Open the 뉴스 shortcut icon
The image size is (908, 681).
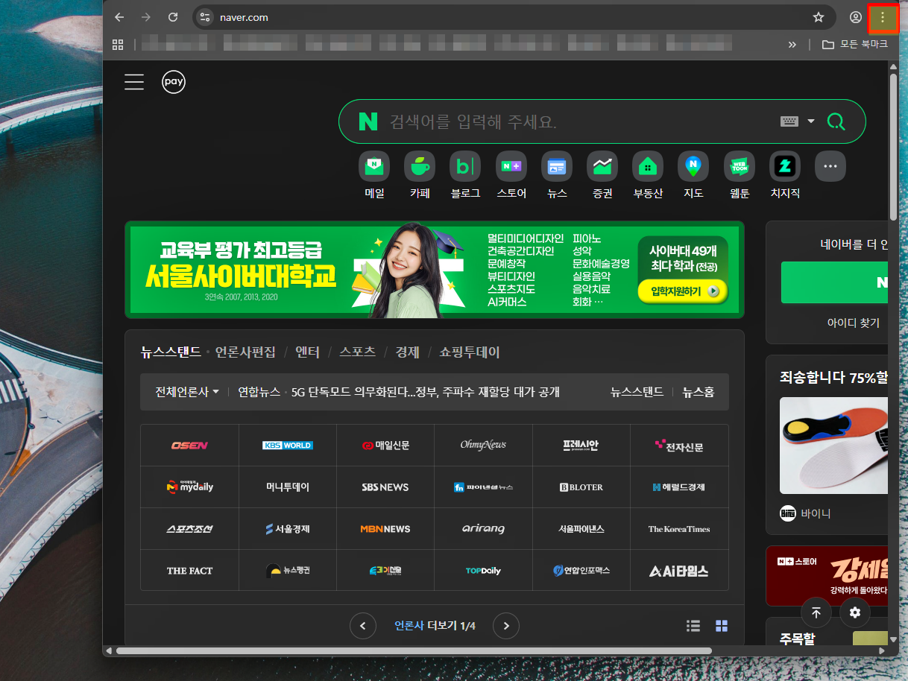pyautogui.click(x=557, y=166)
